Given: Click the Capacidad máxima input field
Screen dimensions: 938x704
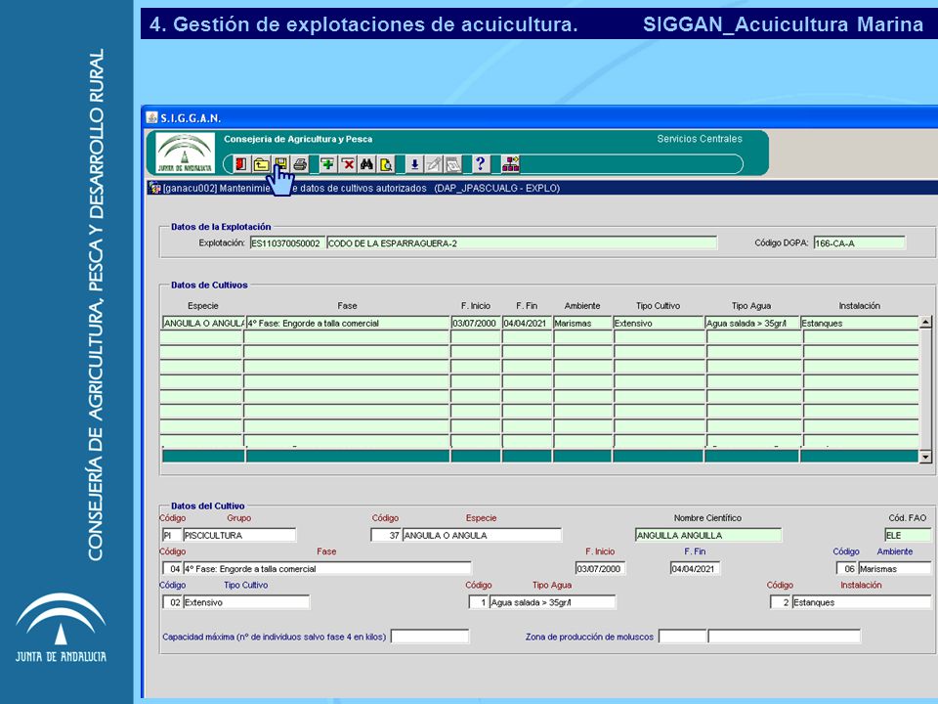Looking at the screenshot, I should point(430,637).
